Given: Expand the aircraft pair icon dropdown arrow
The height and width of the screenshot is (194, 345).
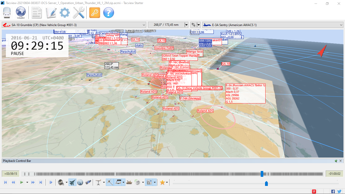Looking at the screenshot, I should coord(199,25).
